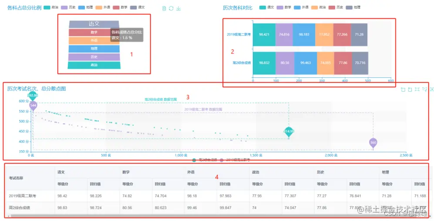This screenshot has height=221, width=434.
Task: Click table cell 98.226
Action: pos(96,196)
